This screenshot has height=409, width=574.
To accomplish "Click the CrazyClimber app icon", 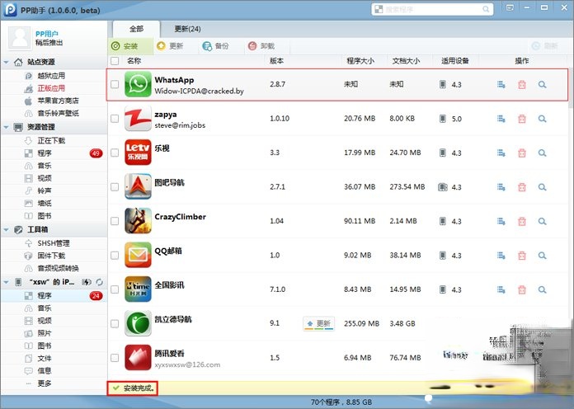I will coord(138,221).
